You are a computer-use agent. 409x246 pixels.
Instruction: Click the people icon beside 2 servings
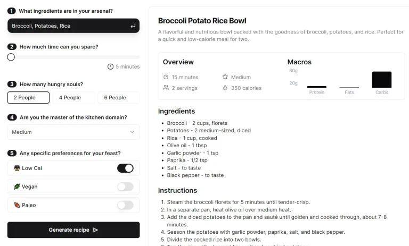(x=166, y=88)
